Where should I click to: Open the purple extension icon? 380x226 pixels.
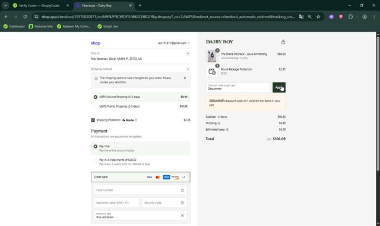coord(331,17)
